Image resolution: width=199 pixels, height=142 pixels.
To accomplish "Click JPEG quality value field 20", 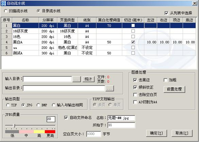I will [x=51, y=119].
